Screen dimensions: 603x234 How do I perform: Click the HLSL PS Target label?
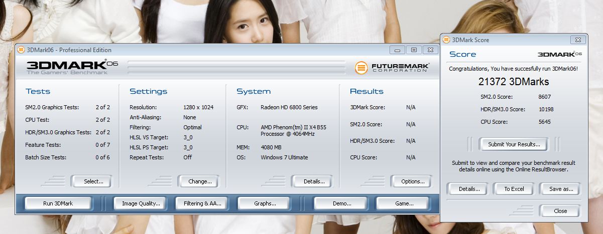point(149,147)
